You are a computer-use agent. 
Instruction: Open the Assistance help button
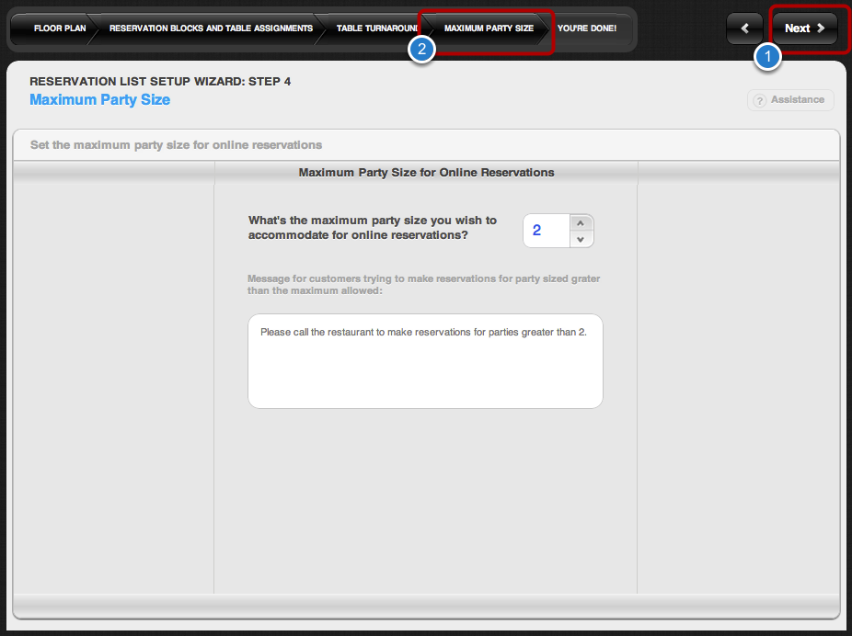pos(790,100)
